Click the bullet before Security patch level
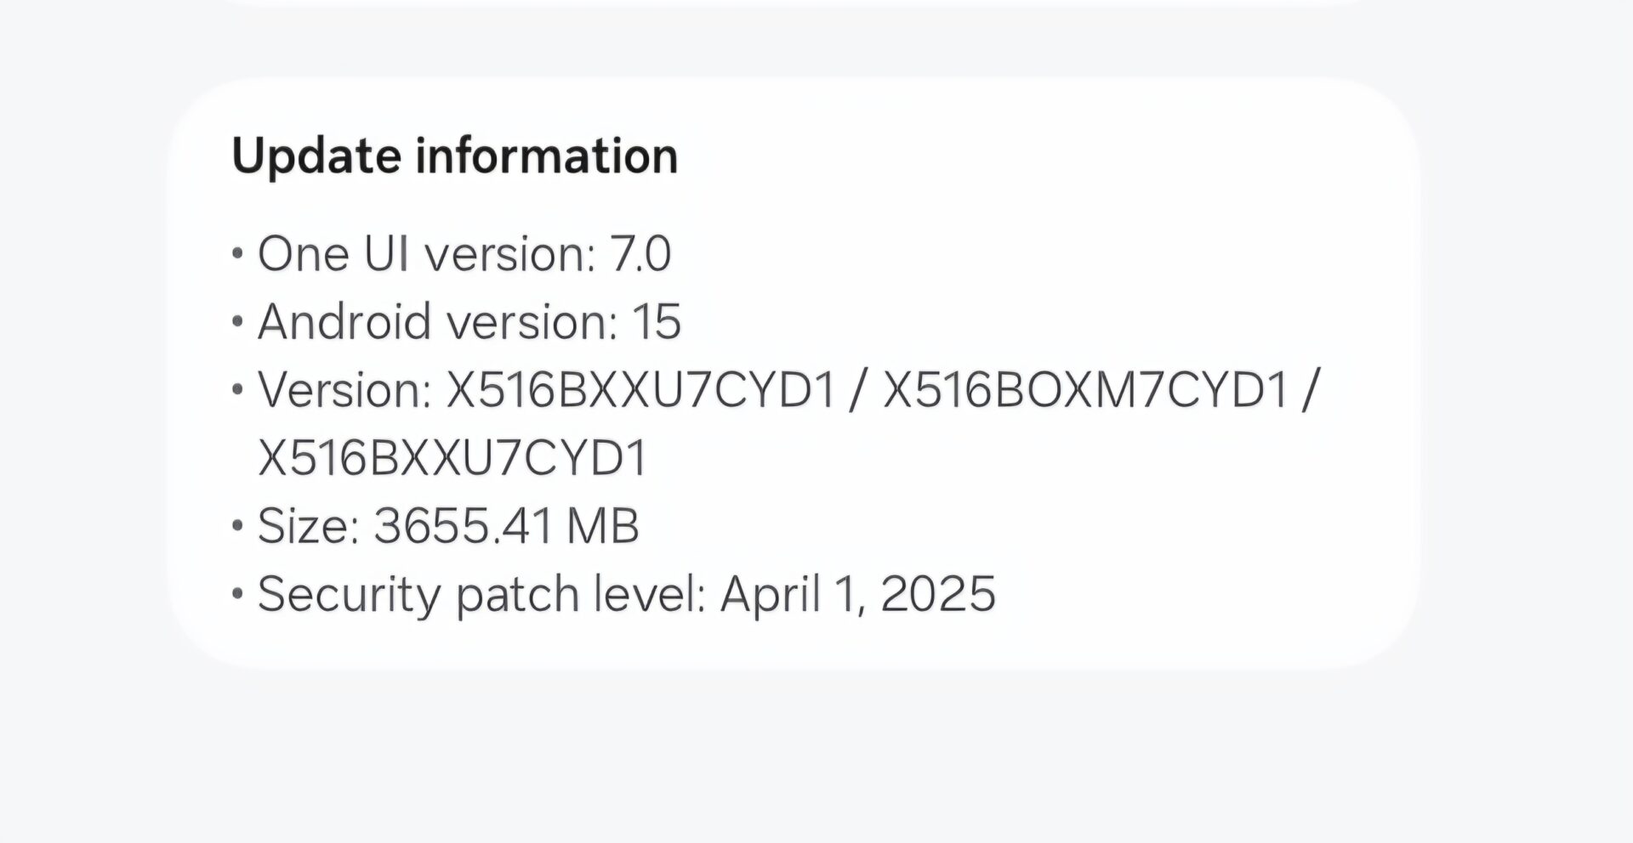Screen dimensions: 1633x843 238,594
